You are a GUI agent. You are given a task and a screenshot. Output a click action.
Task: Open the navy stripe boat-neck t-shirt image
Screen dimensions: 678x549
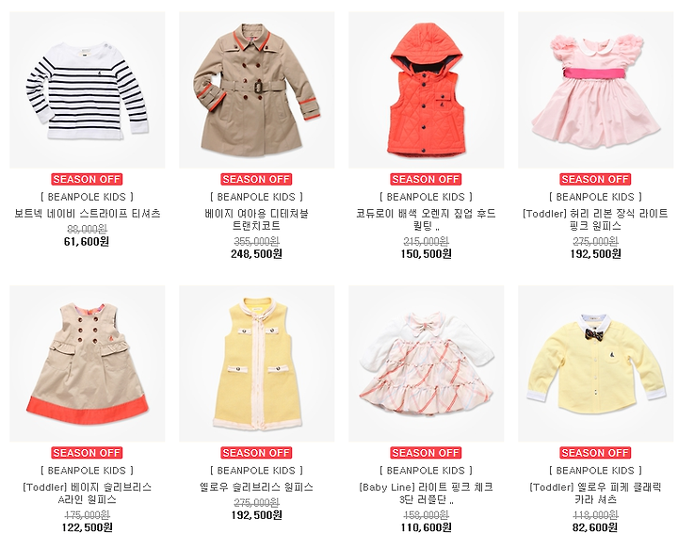tap(88, 89)
